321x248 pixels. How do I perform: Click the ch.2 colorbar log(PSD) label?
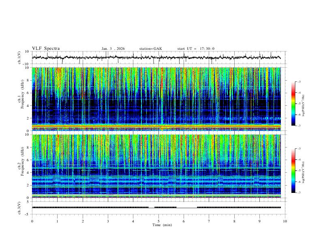(x=303, y=172)
